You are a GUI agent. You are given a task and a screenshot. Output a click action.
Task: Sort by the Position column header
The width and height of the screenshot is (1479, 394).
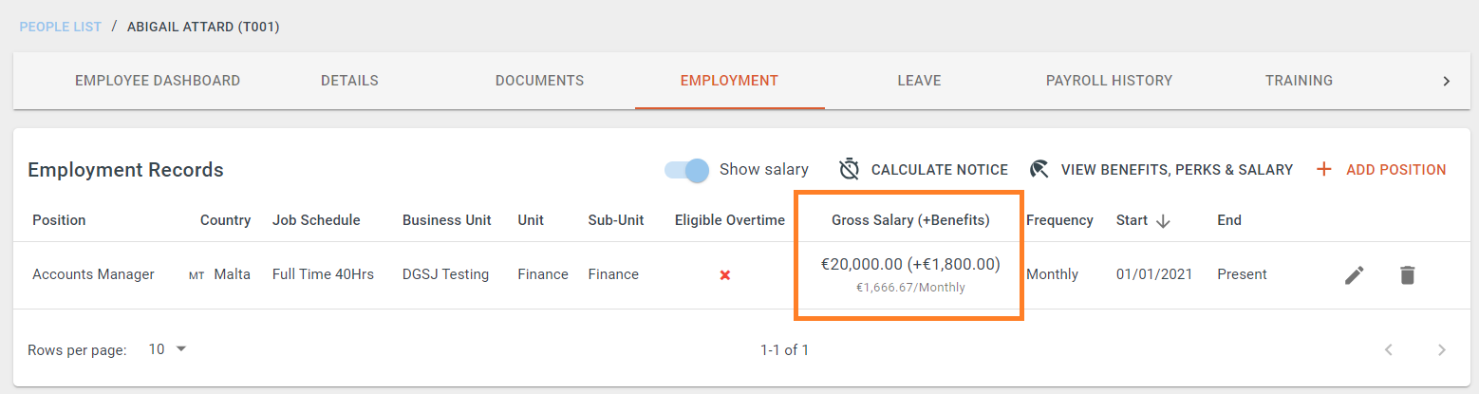pyautogui.click(x=59, y=220)
